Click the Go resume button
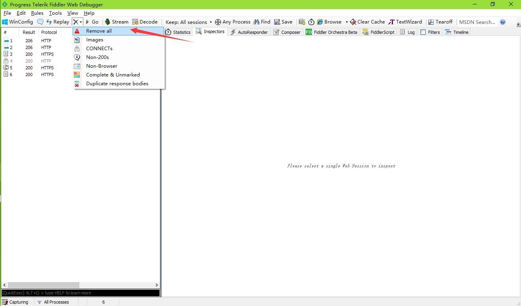521x306 pixels. coord(92,22)
